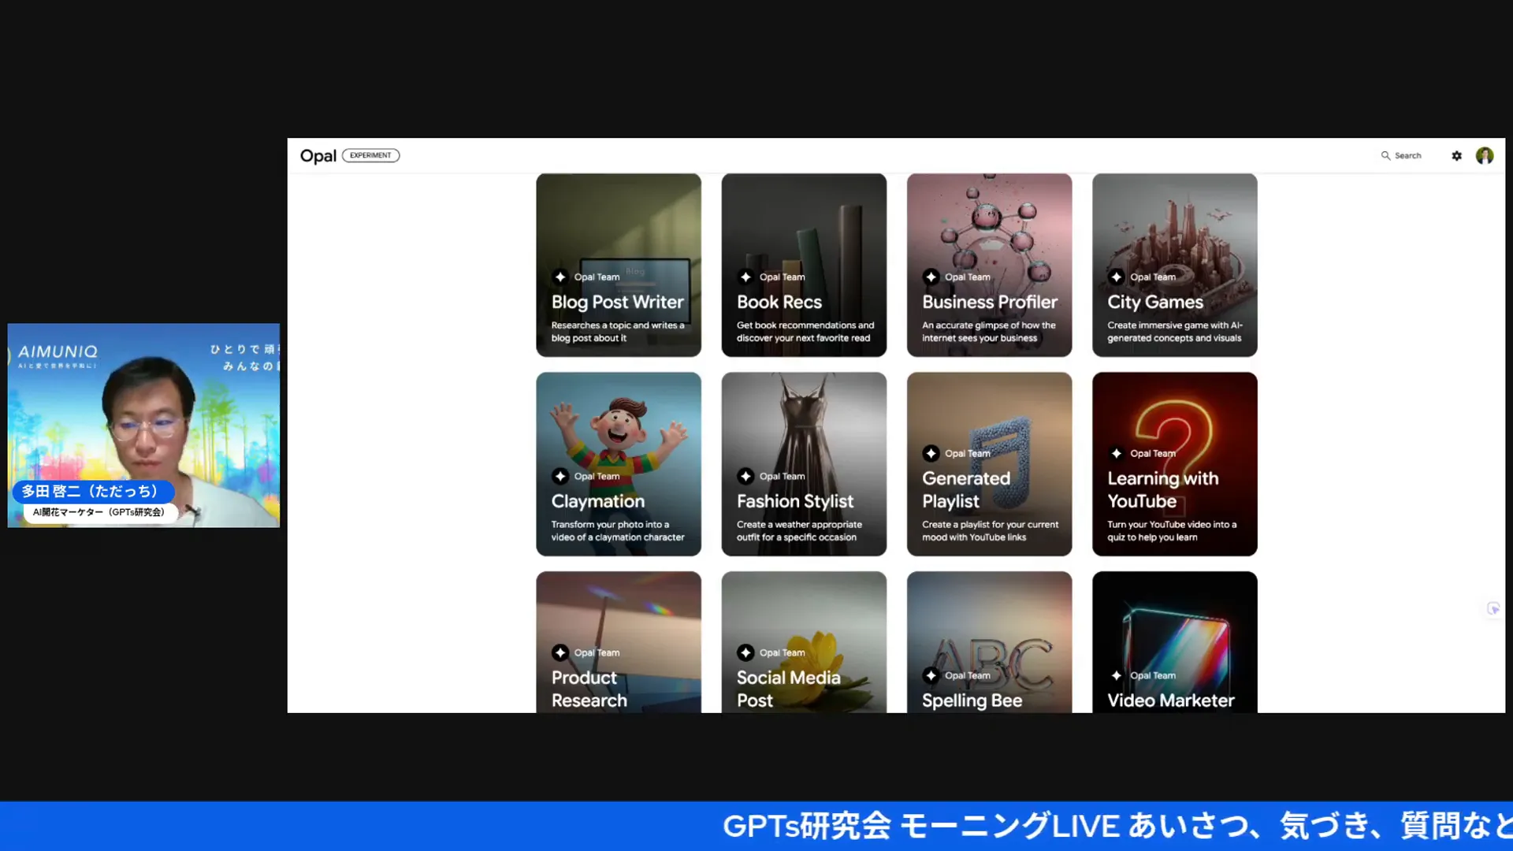
Task: Click Opal Team sparkle icon on Book Recs
Action: point(745,277)
